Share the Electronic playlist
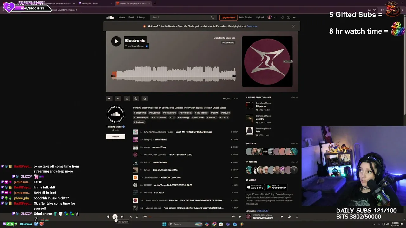406x228 pixels. click(127, 98)
